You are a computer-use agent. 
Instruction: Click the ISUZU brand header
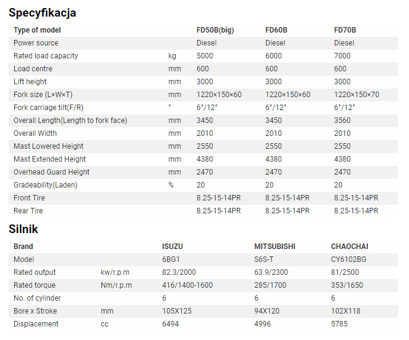[x=173, y=247]
